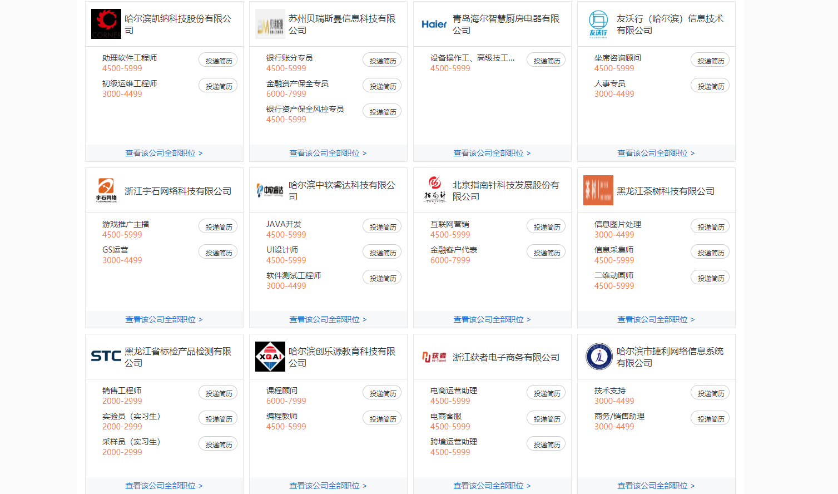
Task: Submit resume for 设备操作工、高级技工
Action: 546,60
